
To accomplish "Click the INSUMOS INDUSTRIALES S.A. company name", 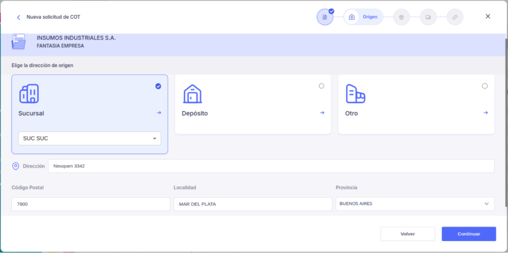I will tap(76, 38).
